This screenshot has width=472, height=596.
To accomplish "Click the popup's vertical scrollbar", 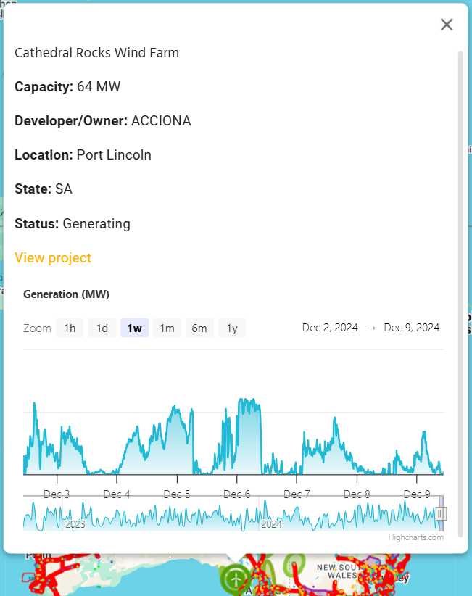I will [x=460, y=290].
